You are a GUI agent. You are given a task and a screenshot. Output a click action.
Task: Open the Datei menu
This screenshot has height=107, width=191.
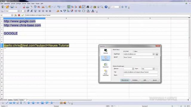2,4
